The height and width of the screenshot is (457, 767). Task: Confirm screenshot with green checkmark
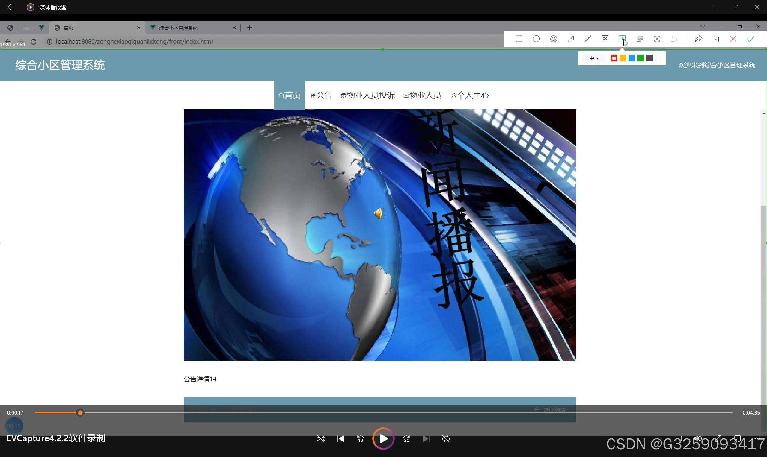(750, 39)
